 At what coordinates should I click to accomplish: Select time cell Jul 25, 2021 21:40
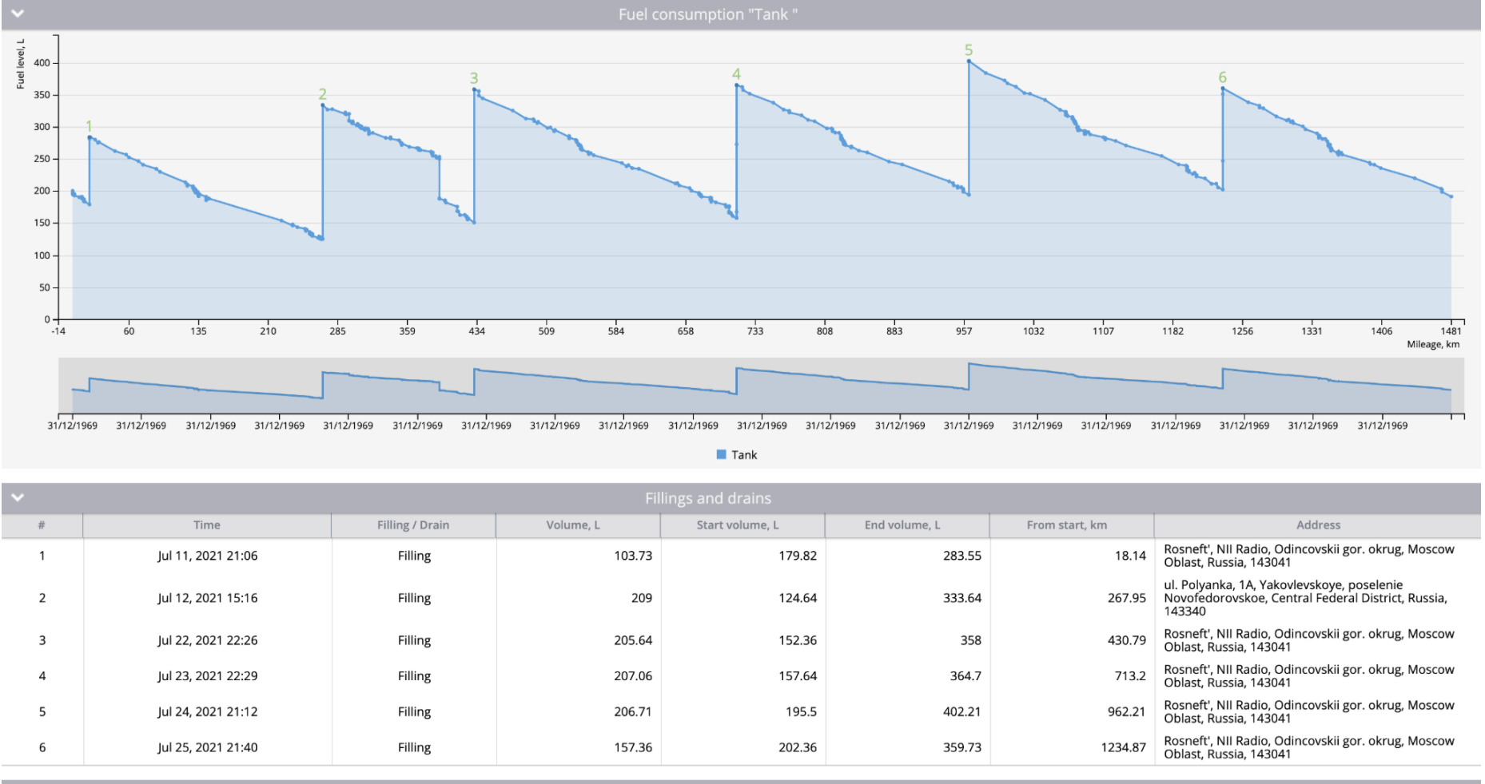tap(207, 748)
